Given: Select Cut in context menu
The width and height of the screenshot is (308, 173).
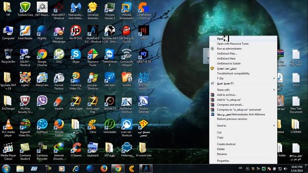Looking at the screenshot, I should [x=243, y=133].
